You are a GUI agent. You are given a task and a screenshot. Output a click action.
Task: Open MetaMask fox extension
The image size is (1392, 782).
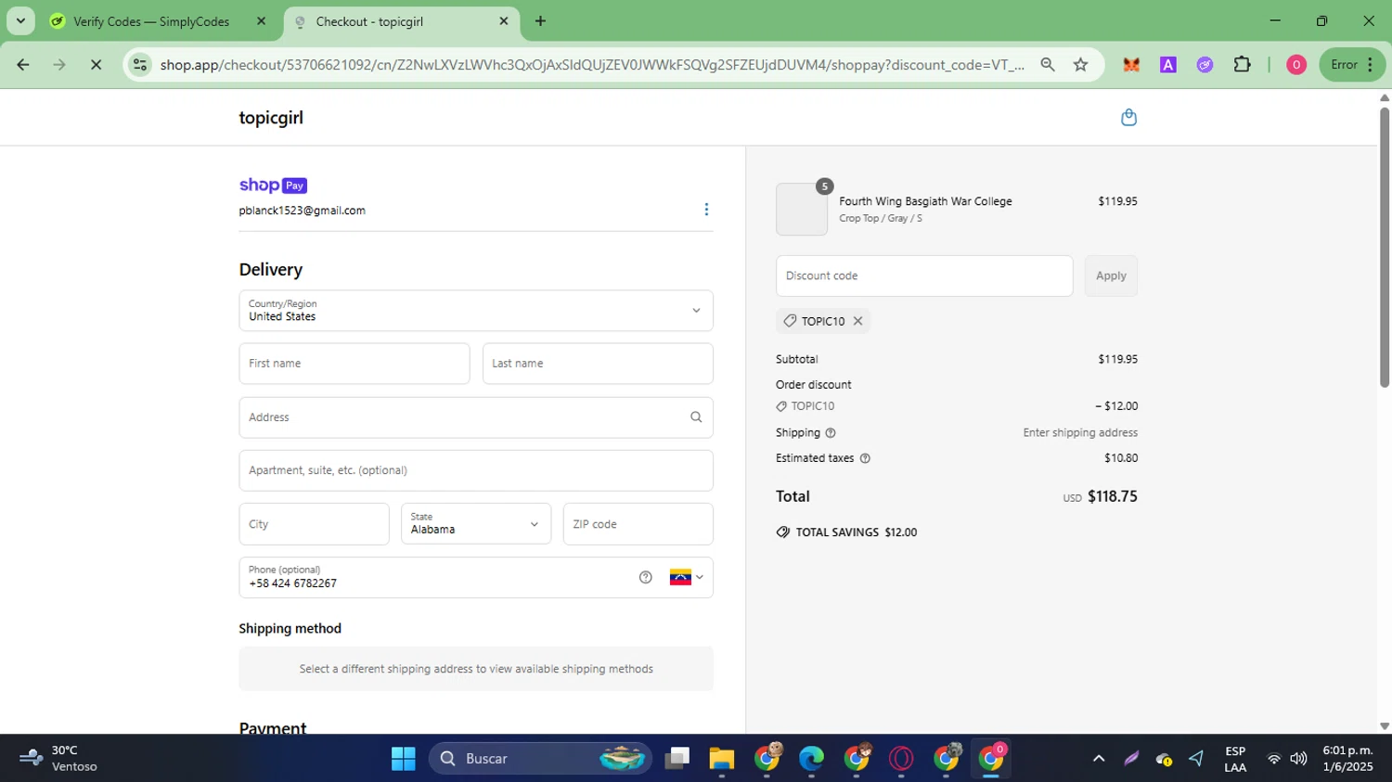[1131, 65]
